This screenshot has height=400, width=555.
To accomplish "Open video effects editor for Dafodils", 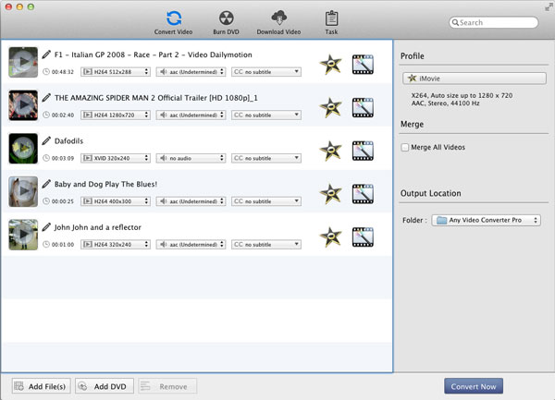I will [363, 151].
